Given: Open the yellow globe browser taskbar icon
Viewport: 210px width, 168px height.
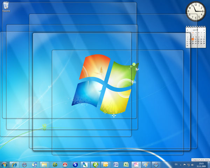Looking at the screenshot, I should [x=55, y=165].
